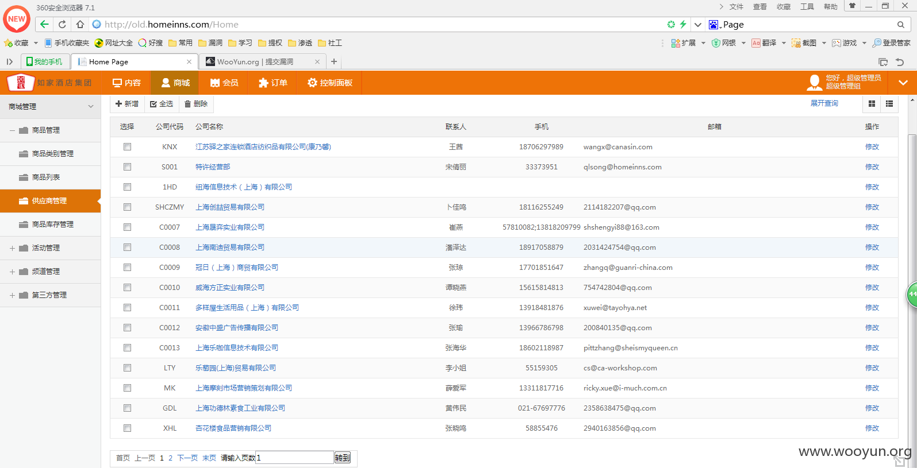
Task: Click the 新增 add button
Action: pos(127,104)
